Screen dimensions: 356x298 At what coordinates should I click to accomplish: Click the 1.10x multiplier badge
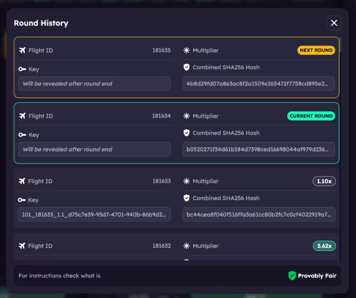coord(324,181)
